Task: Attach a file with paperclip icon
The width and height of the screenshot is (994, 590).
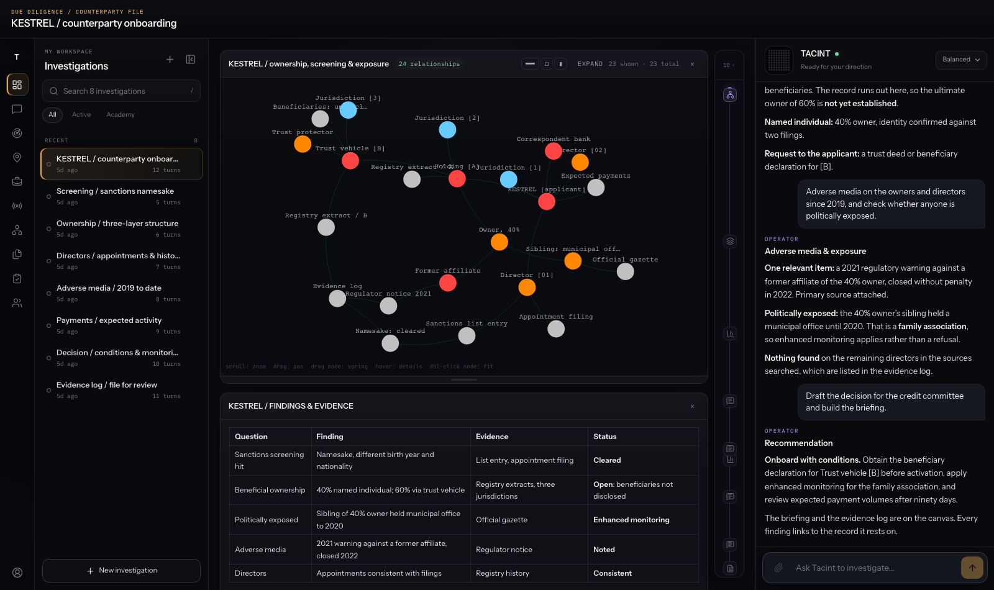Action: (x=778, y=568)
